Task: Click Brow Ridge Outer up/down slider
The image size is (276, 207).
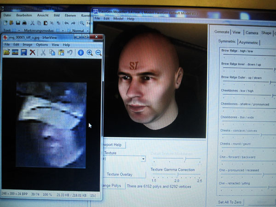Action: pyautogui.click(x=248, y=82)
